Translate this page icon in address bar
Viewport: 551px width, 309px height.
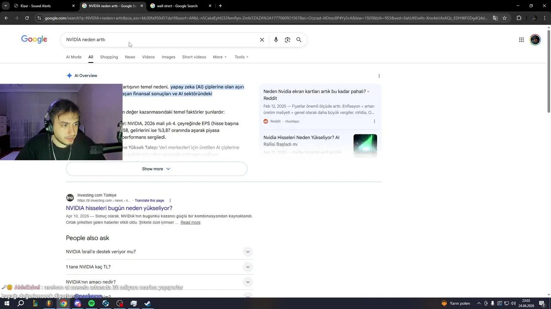[495, 18]
